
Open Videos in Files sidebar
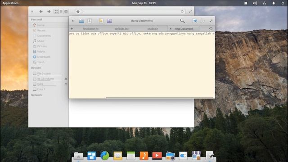[x=49, y=52]
